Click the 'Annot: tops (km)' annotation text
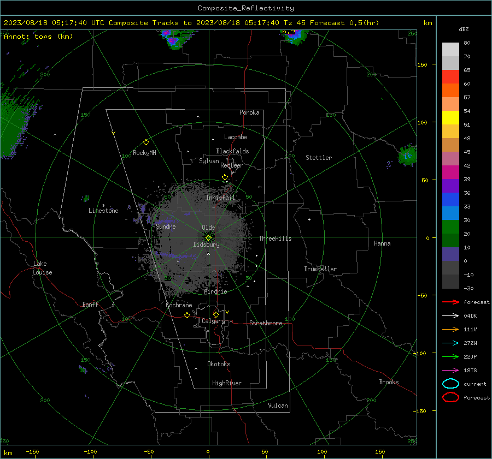Screen dimensions: 492x459 [38, 37]
